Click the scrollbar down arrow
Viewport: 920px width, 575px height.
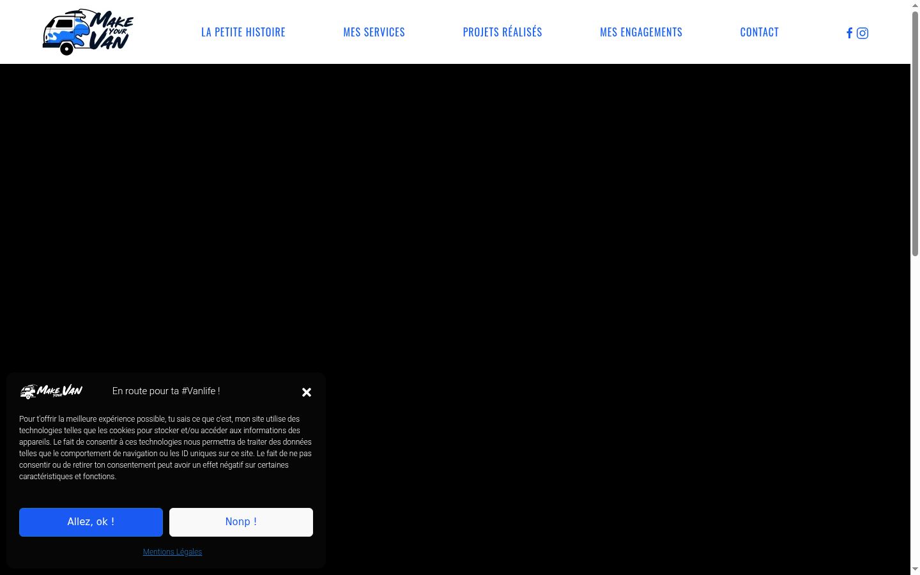point(915,569)
